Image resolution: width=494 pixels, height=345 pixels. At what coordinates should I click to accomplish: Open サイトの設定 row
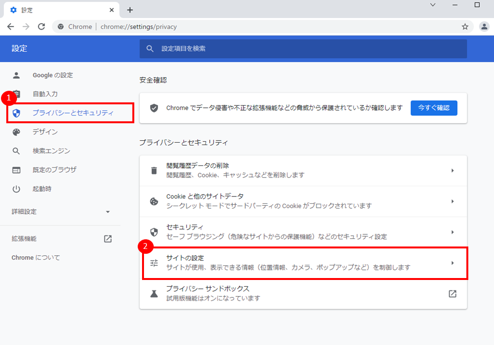coord(303,263)
